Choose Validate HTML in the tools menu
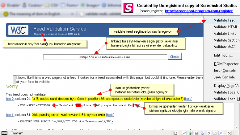 [225, 27]
